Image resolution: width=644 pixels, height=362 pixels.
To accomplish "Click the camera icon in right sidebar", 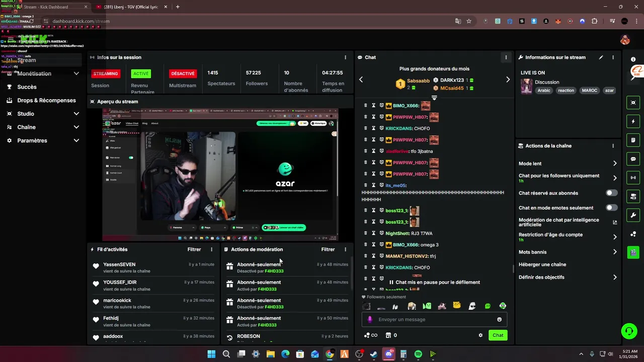I will [633, 196].
